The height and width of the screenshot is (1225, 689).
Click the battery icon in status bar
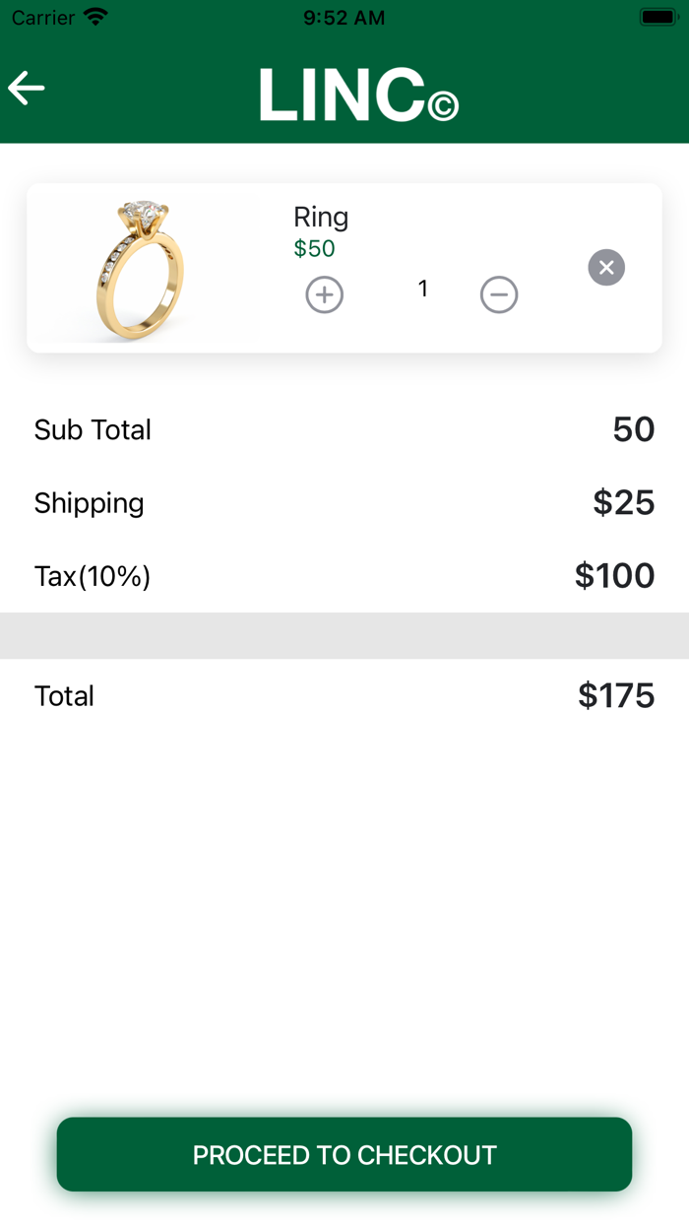pos(658,16)
